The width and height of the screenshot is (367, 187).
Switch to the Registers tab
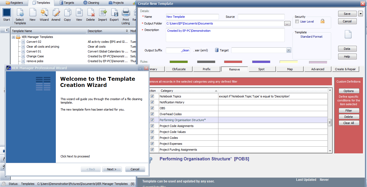pos(14,3)
